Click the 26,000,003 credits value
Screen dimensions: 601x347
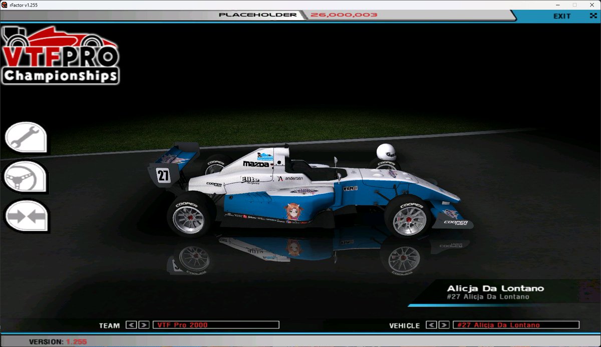(x=344, y=14)
